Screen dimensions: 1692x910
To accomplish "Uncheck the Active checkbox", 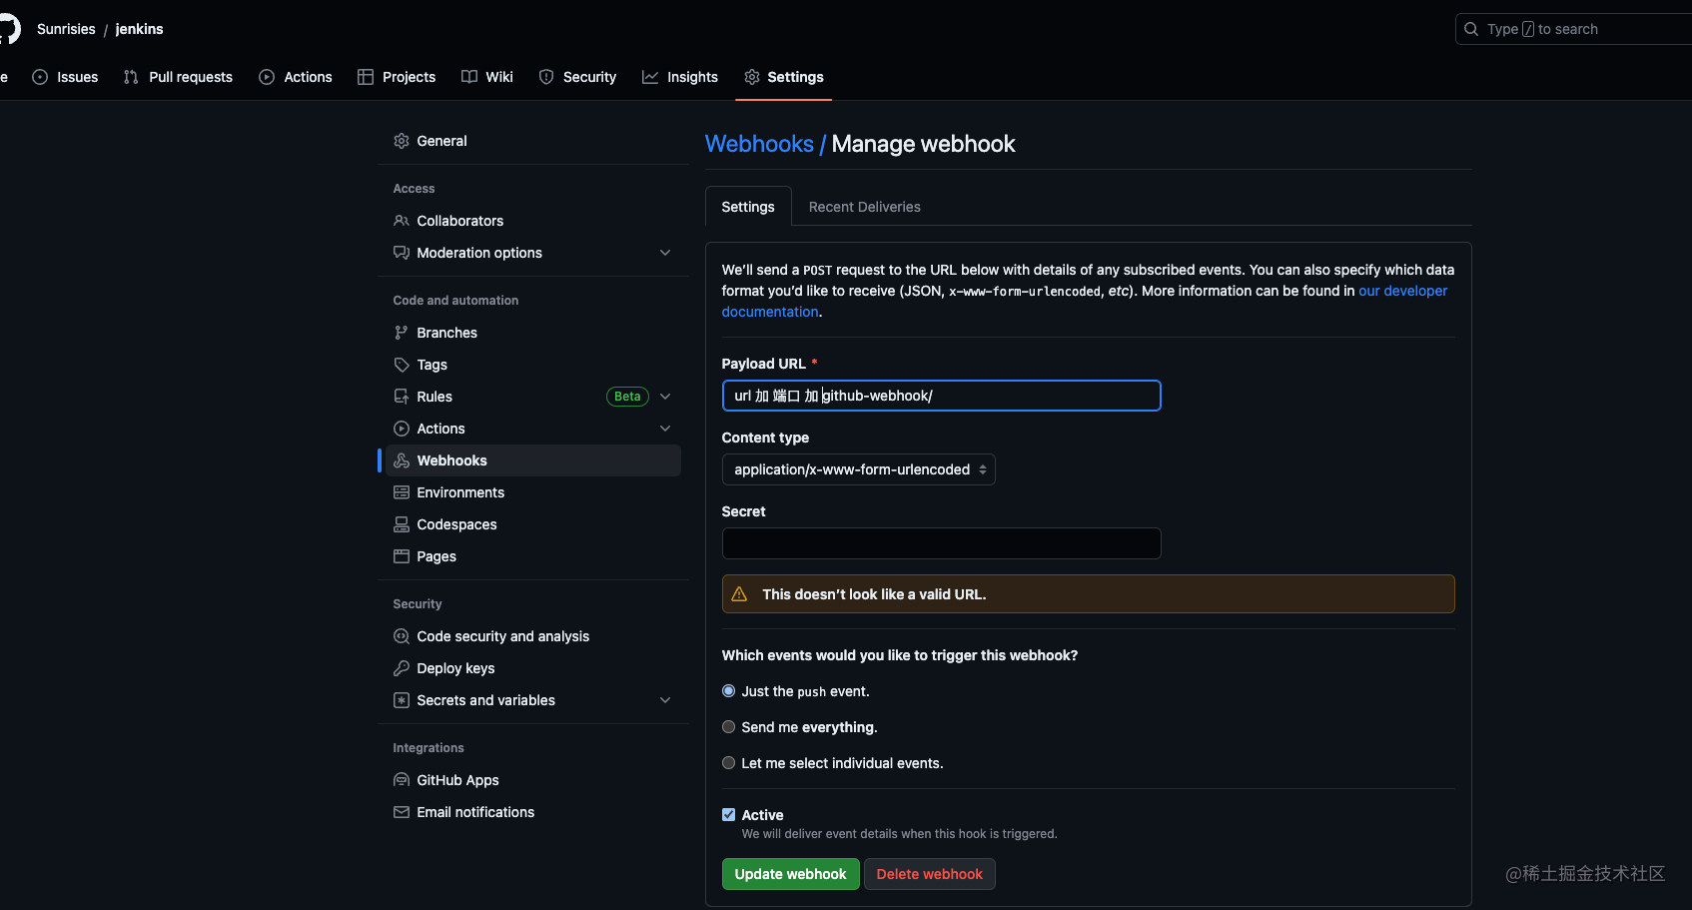I will (x=729, y=815).
